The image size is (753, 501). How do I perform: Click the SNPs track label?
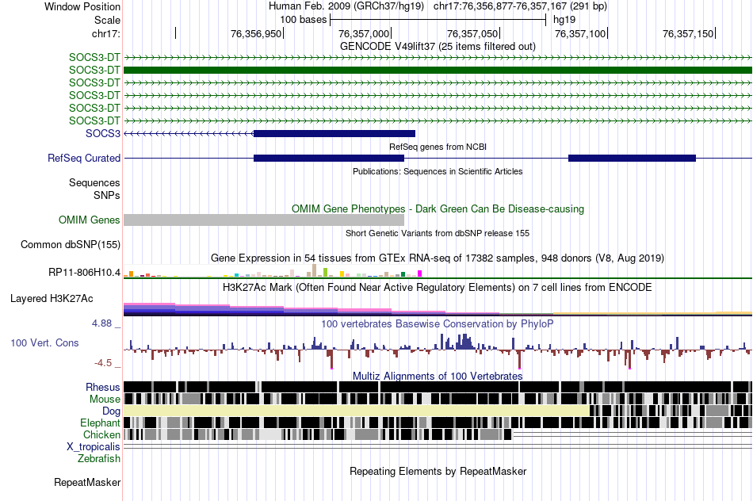point(107,196)
